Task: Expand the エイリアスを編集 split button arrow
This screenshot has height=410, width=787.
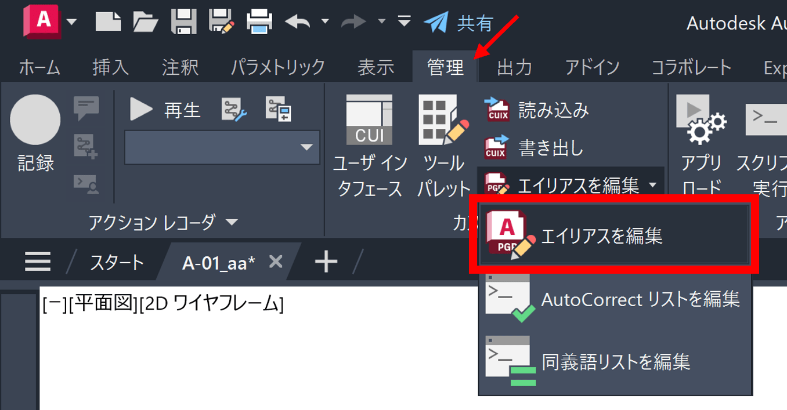Action: (653, 186)
